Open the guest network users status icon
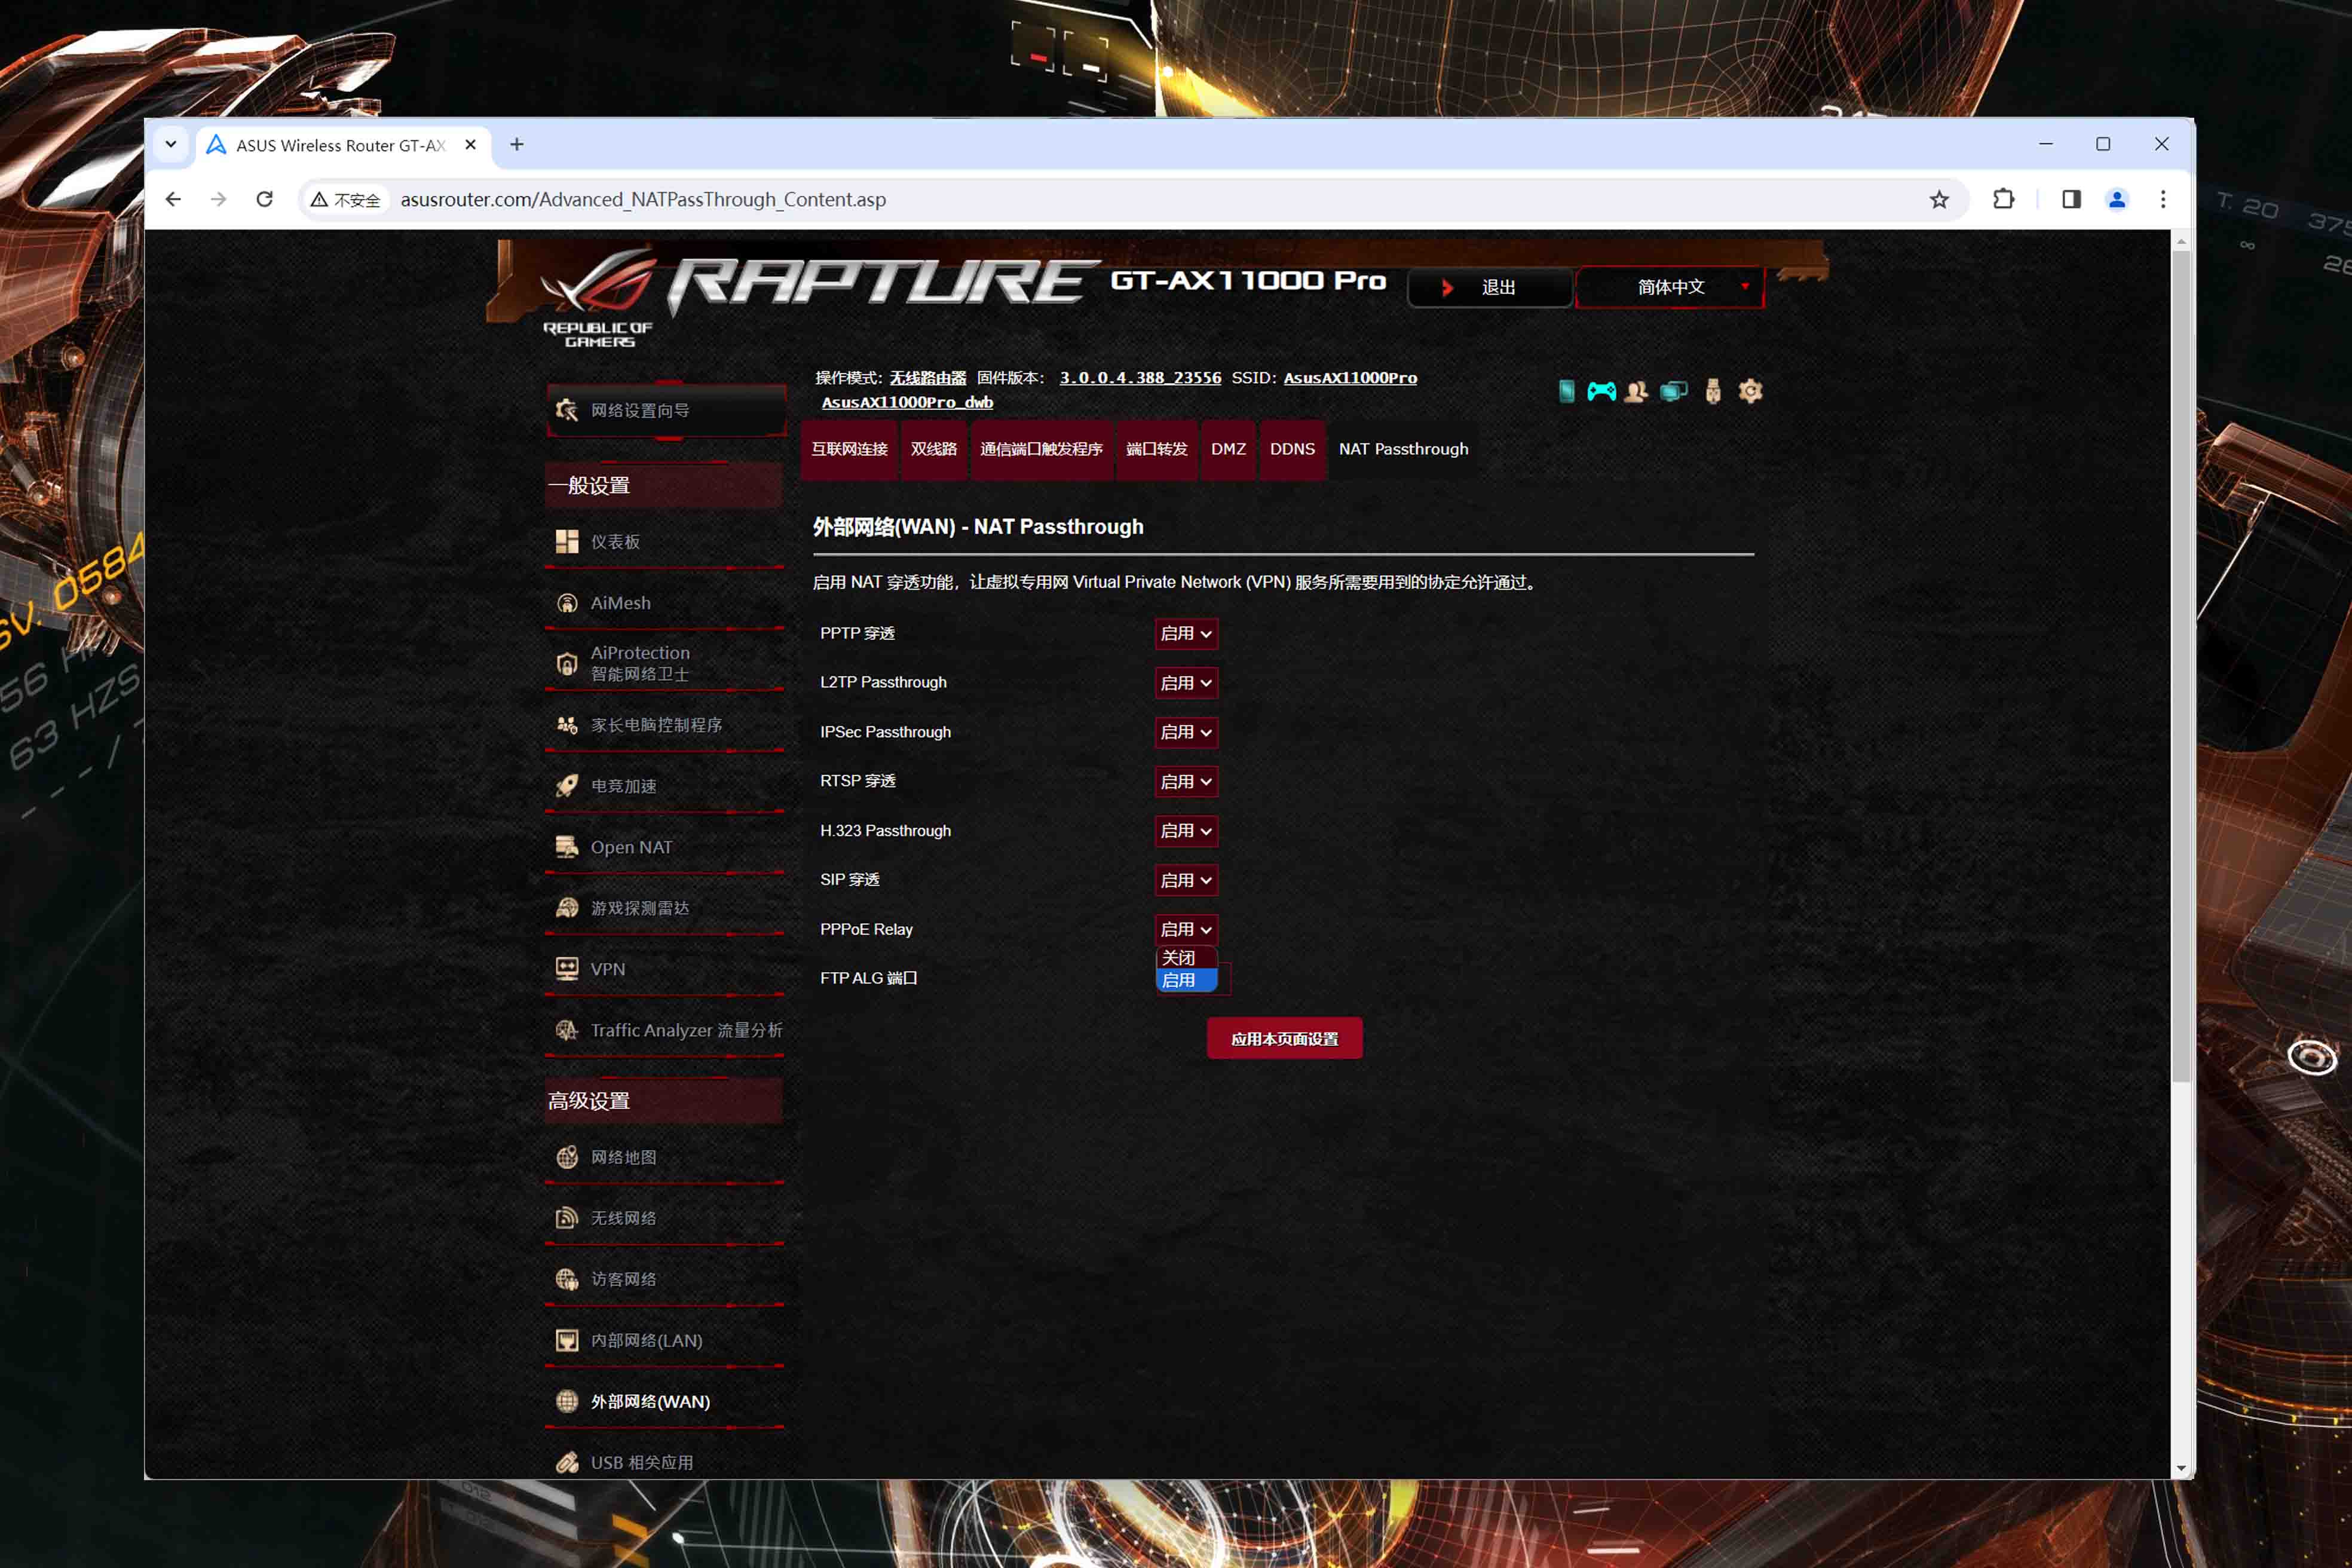 (1636, 391)
